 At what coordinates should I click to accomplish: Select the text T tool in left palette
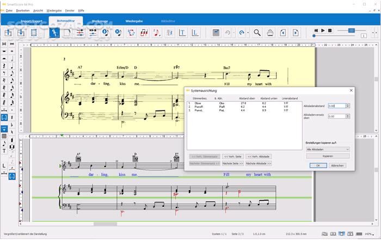click(x=4, y=151)
